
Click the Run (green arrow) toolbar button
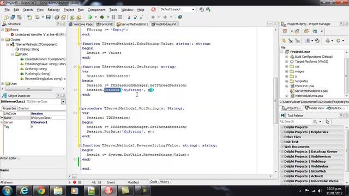pyautogui.click(x=90, y=17)
